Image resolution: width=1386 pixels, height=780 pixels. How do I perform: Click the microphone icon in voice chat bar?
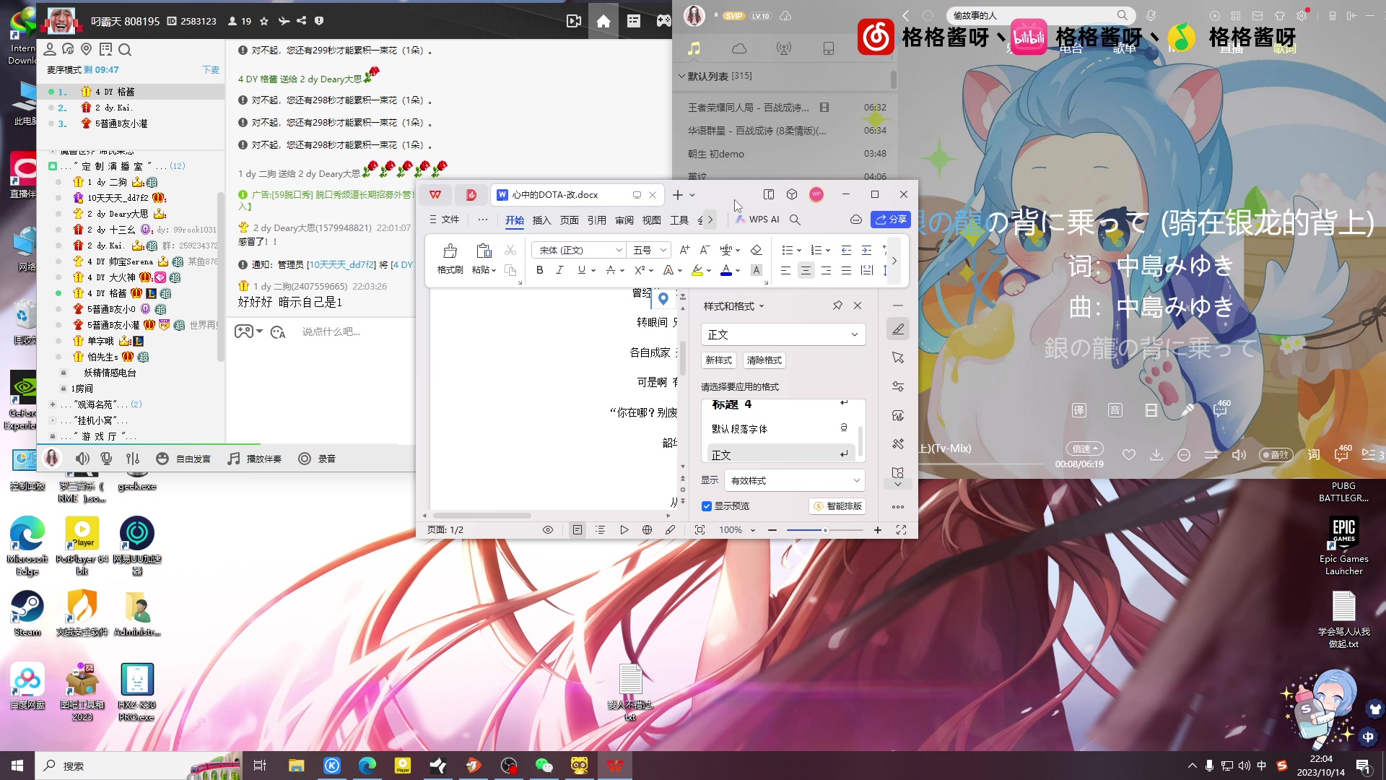pos(106,459)
